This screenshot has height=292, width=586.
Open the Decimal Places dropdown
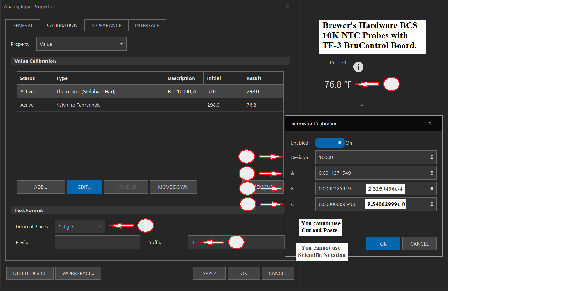tap(80, 226)
